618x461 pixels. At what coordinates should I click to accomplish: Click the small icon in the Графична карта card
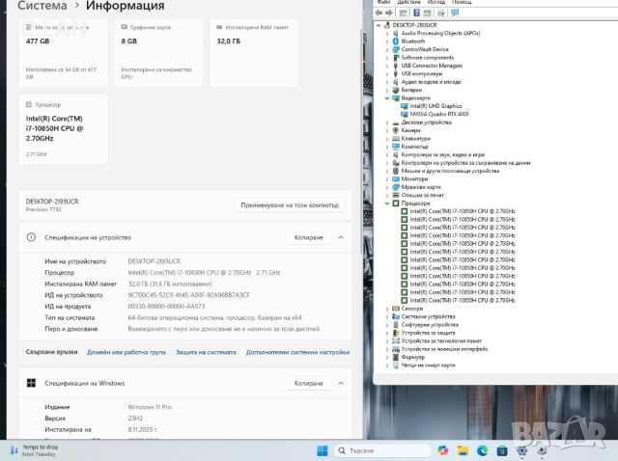click(x=125, y=27)
